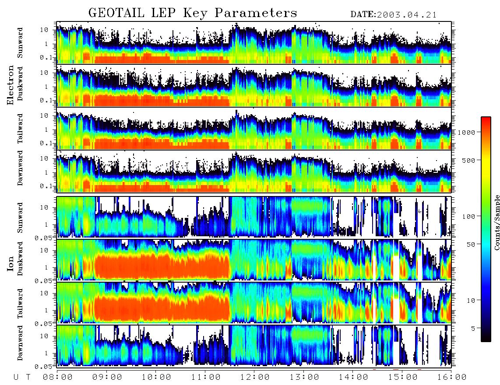
Task: Click the 500 colorbar tick label
Action: pos(468,160)
